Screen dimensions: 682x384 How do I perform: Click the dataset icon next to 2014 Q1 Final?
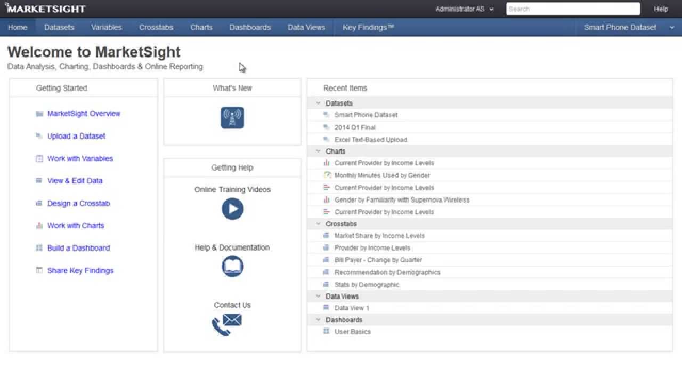[x=327, y=127]
